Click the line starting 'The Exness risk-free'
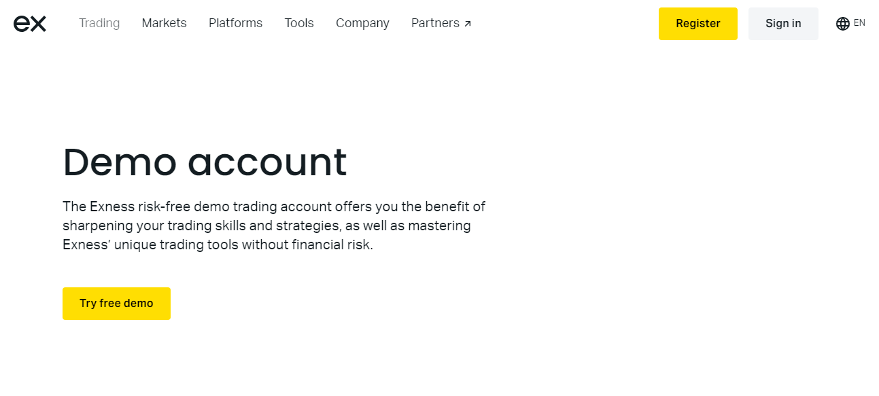The image size is (879, 396). click(274, 206)
